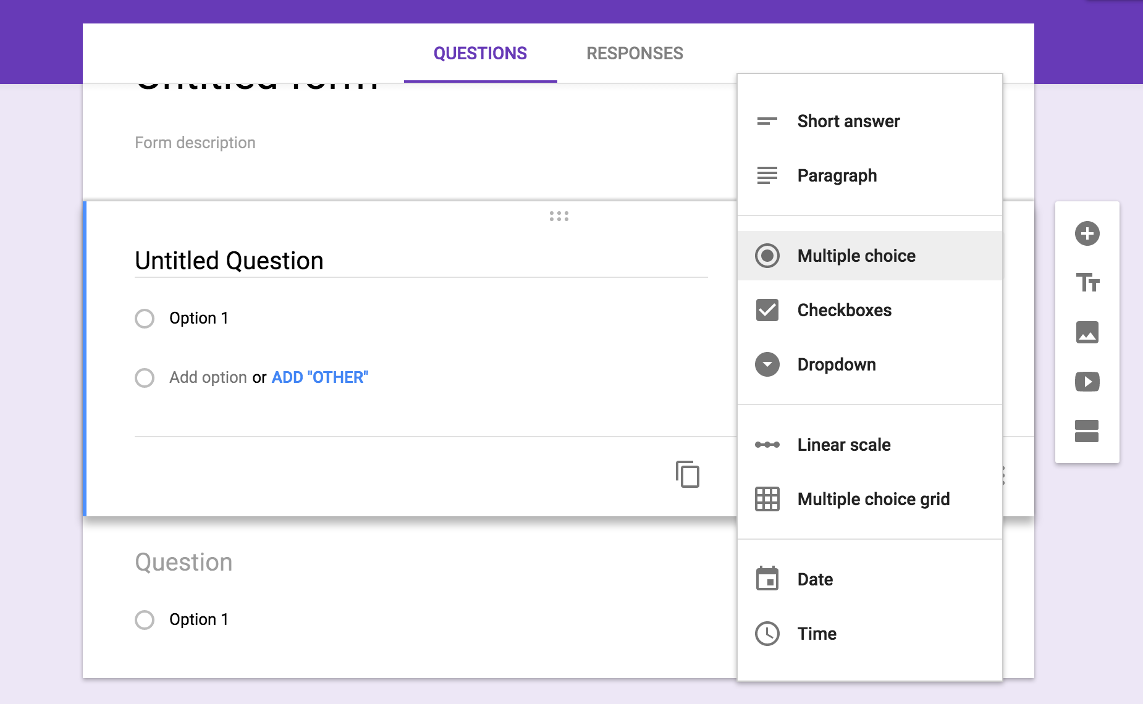Click Option 1 radio in second question
The height and width of the screenshot is (704, 1143).
point(145,619)
